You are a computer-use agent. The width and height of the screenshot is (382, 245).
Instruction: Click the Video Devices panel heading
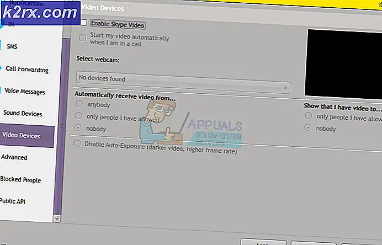[102, 8]
